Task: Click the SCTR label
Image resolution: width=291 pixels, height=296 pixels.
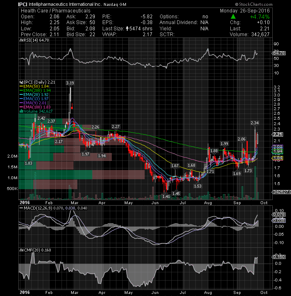Action: point(167,35)
